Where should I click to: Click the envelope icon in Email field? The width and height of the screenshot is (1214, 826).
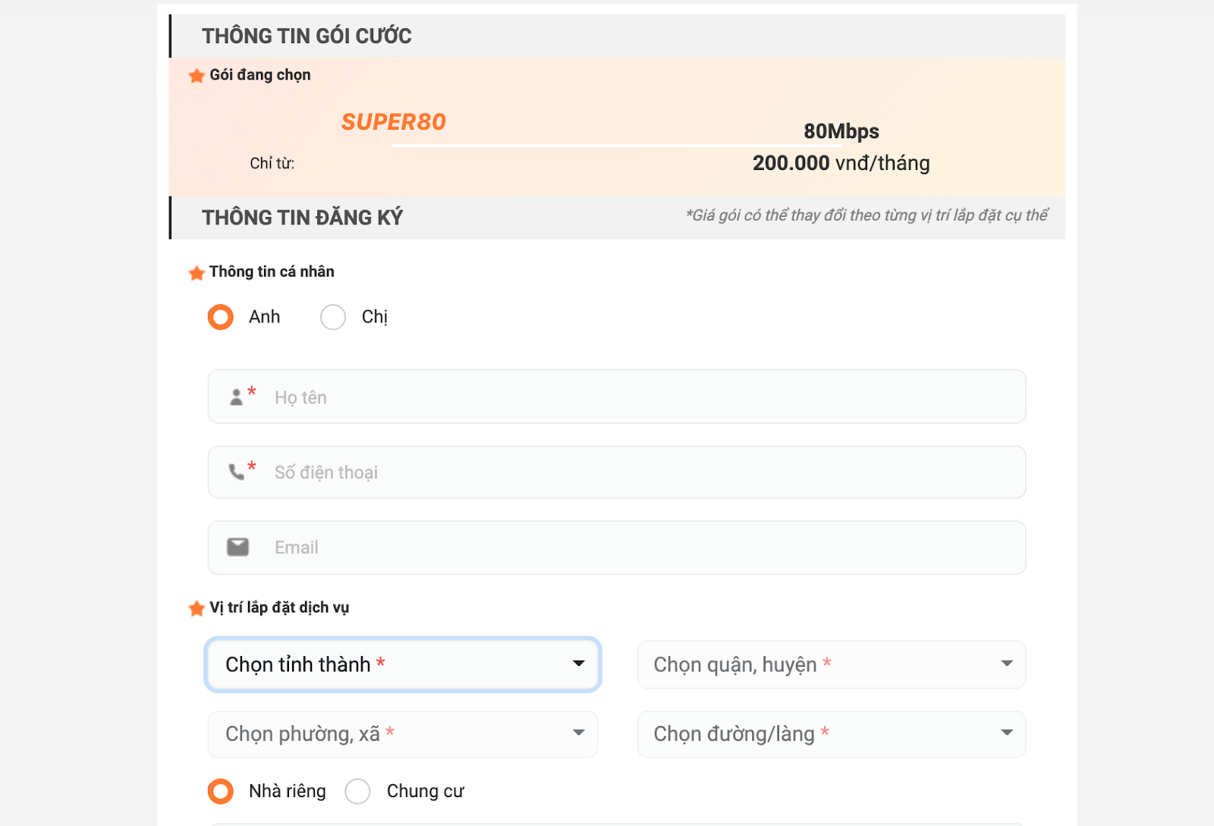[237, 547]
